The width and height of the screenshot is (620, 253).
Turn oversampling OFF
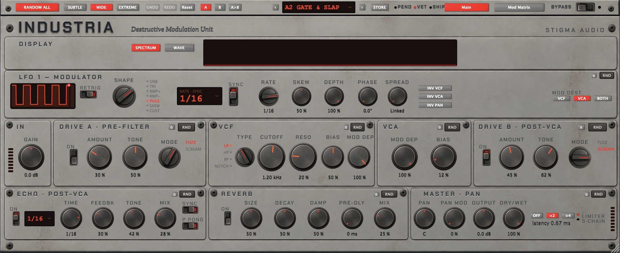pos(537,216)
